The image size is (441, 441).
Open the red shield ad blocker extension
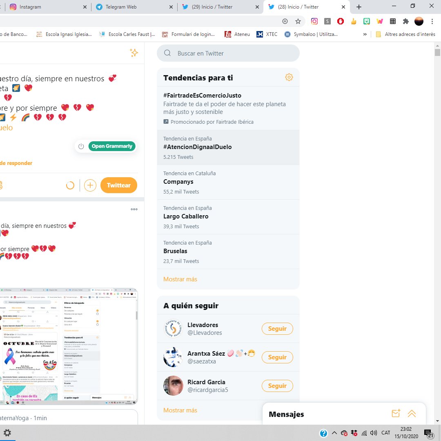[x=341, y=21]
